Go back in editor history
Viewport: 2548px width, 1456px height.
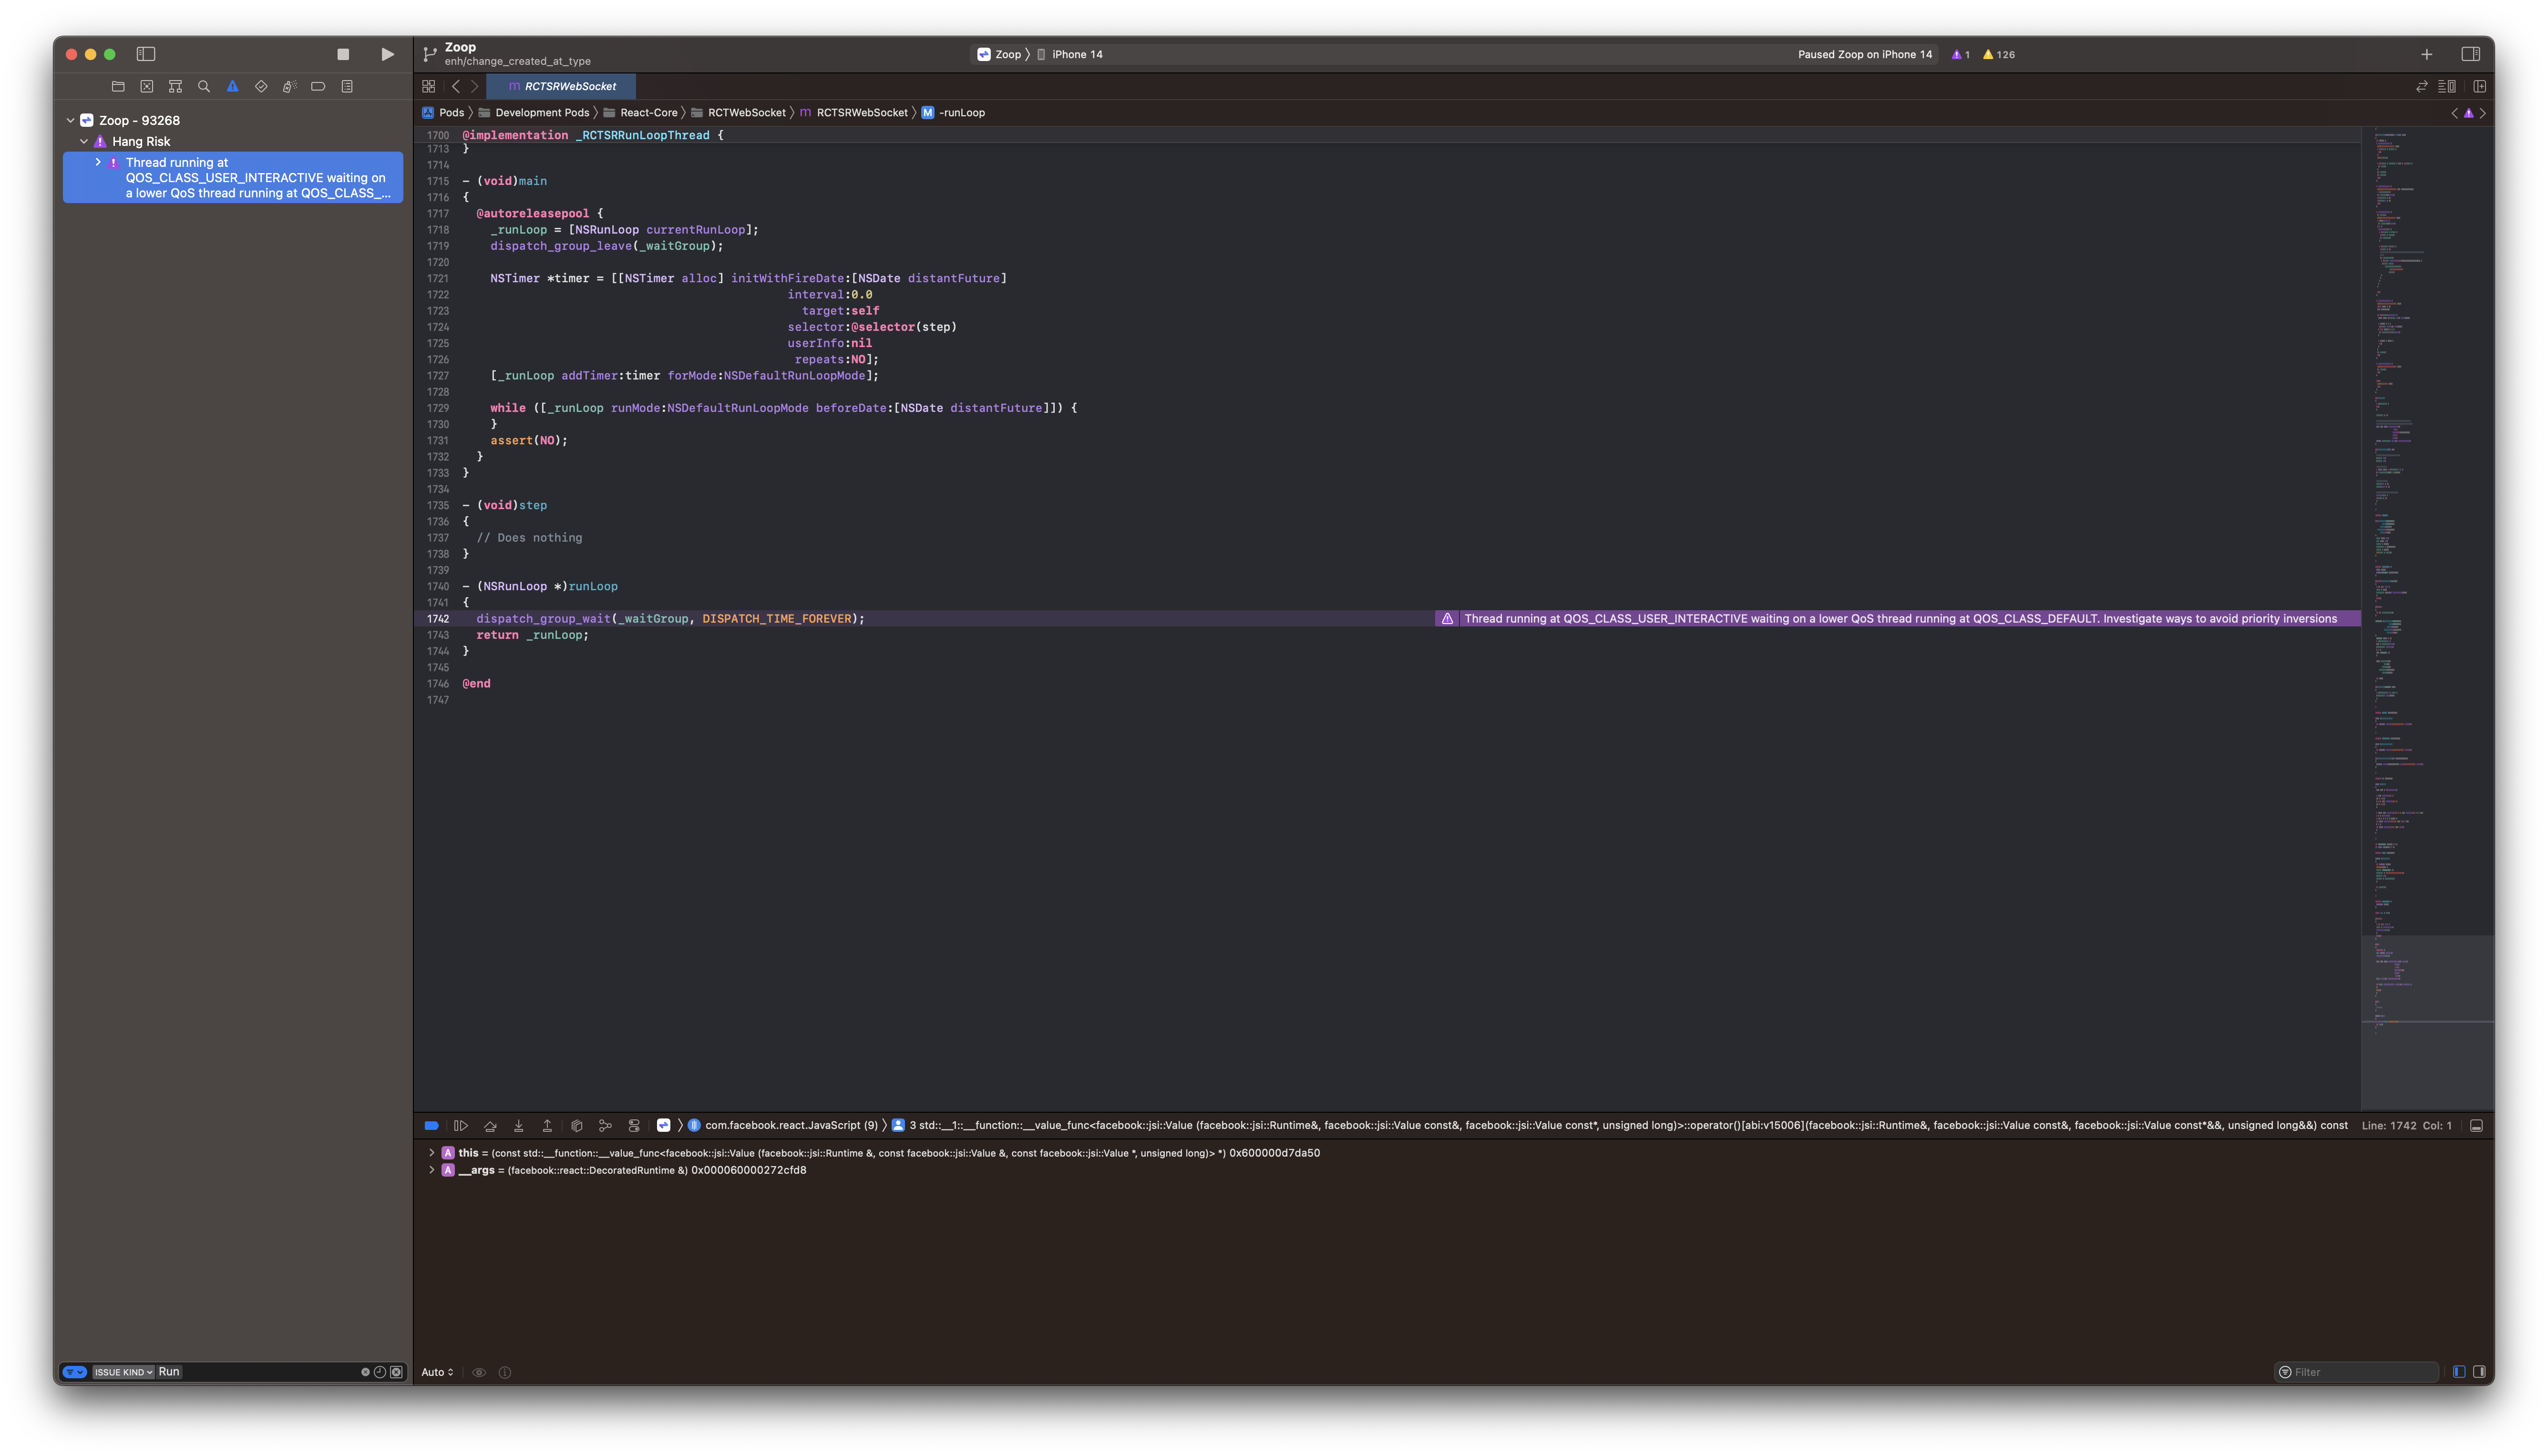456,86
